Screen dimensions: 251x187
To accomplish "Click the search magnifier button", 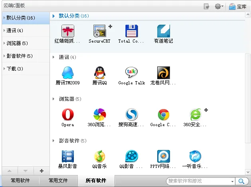I will 241,181.
